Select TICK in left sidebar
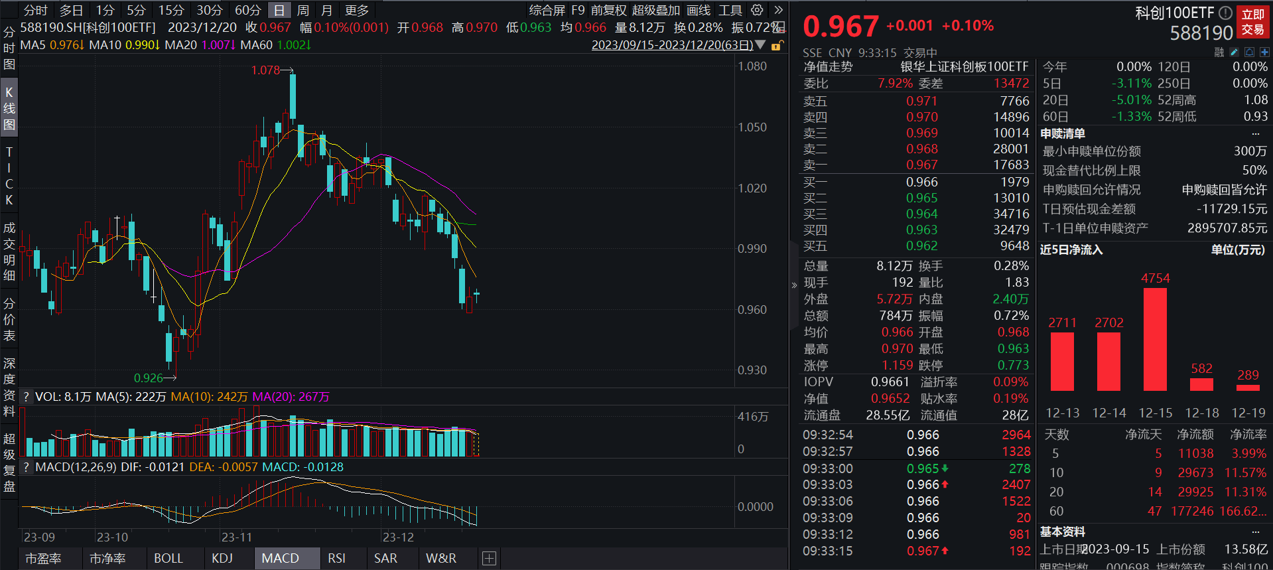This screenshot has height=570, width=1273. 9,176
